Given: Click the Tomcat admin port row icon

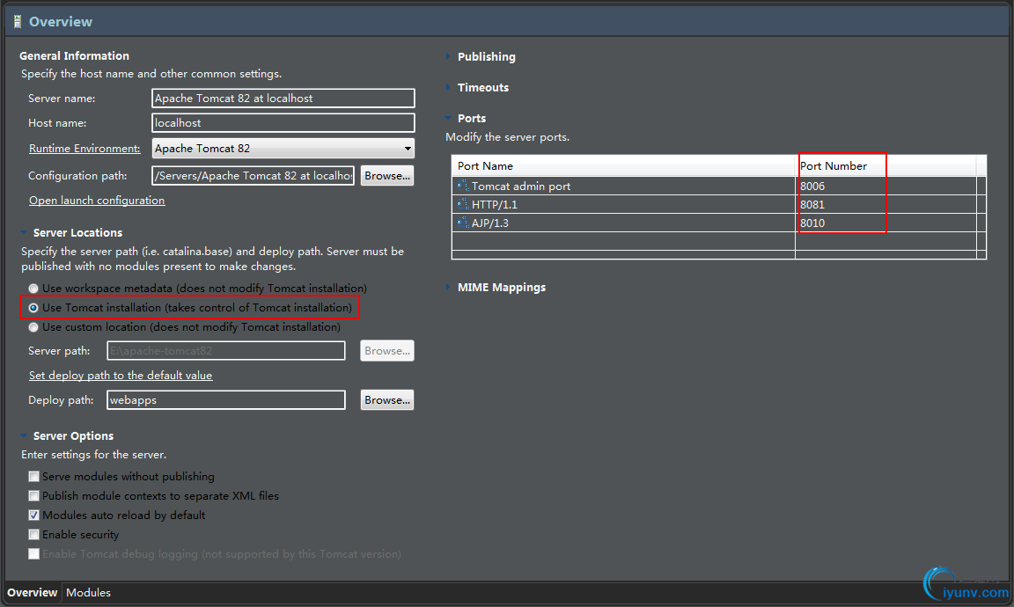Looking at the screenshot, I should pyautogui.click(x=463, y=186).
